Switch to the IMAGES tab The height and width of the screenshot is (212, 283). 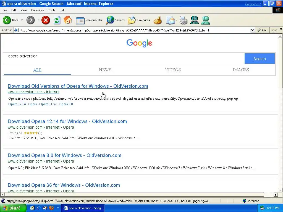pyautogui.click(x=241, y=70)
